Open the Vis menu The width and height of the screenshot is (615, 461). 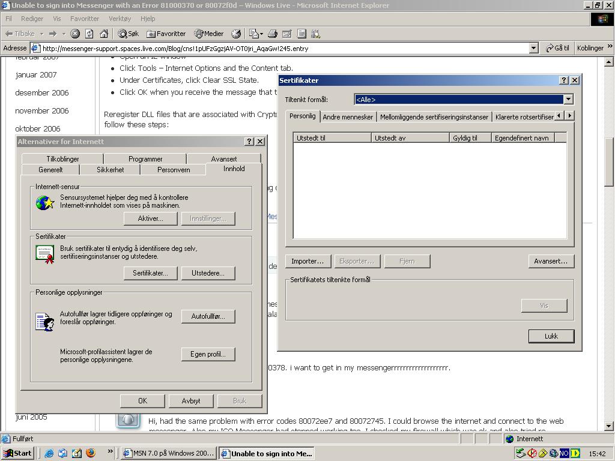point(57,19)
